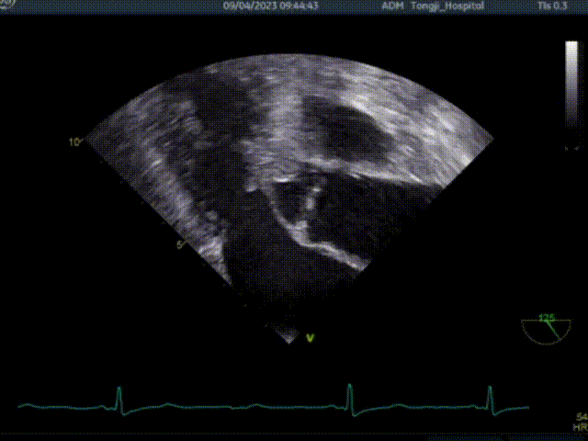
Task: Click the Tongji_Hospital name in header
Action: 450,6
